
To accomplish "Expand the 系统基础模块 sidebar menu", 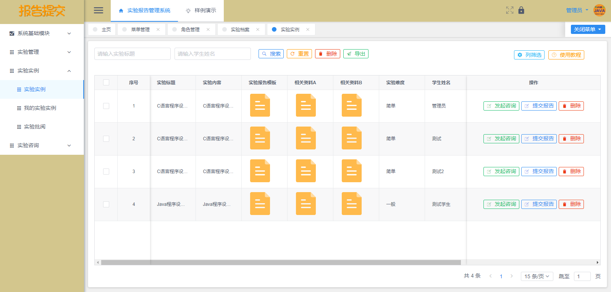I will point(42,33).
